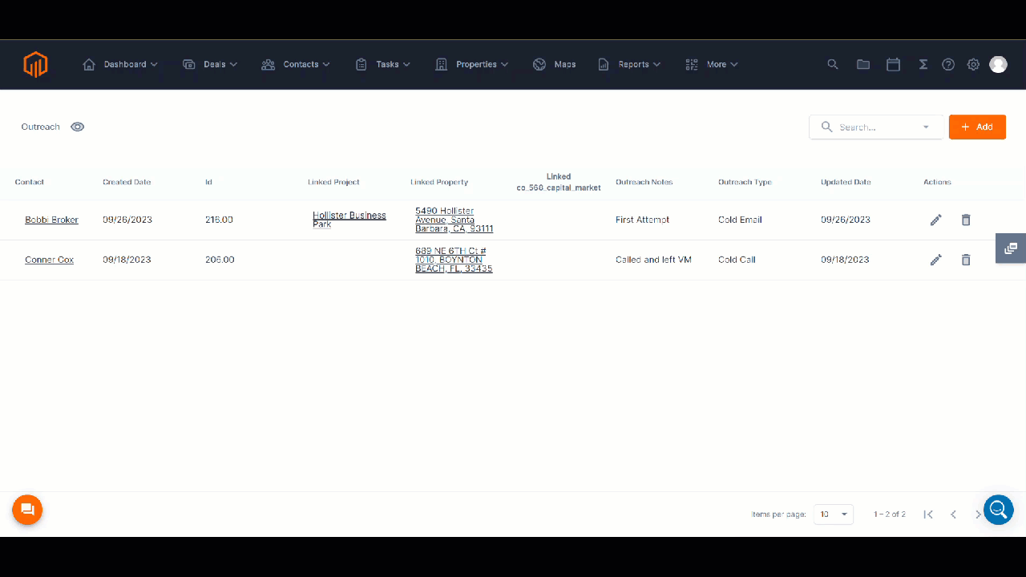Open the items per page dropdown

click(x=833, y=514)
